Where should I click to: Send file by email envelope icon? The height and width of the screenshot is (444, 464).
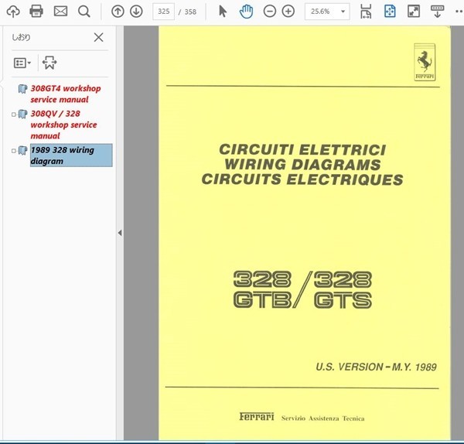[x=60, y=12]
